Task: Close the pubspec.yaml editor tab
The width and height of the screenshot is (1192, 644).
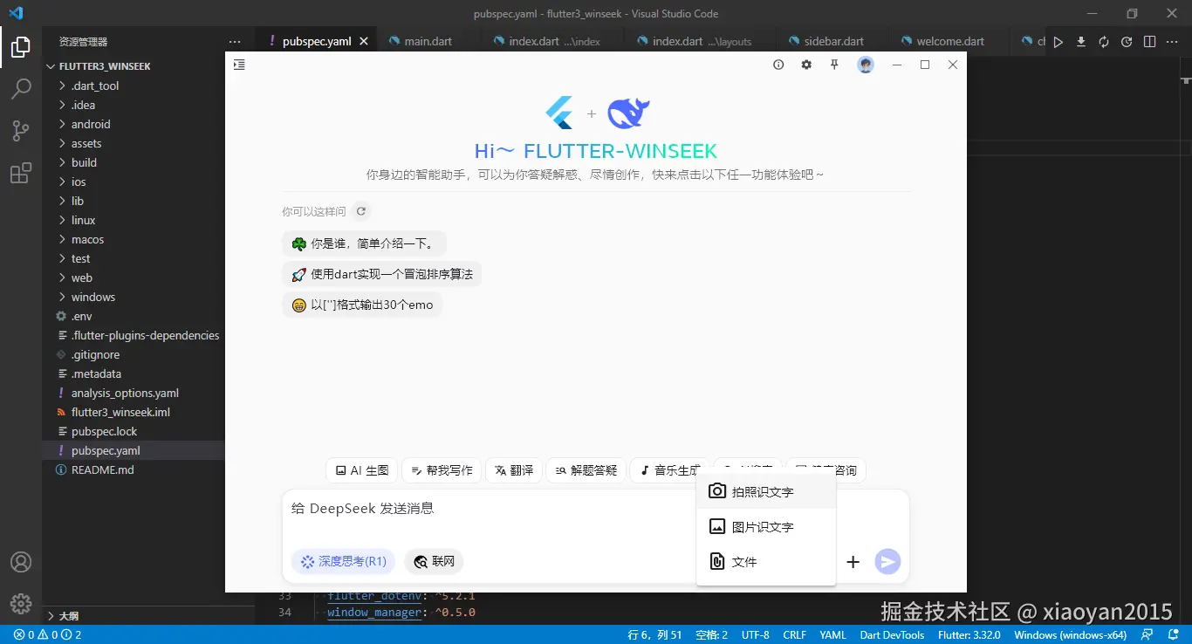Action: pos(364,41)
